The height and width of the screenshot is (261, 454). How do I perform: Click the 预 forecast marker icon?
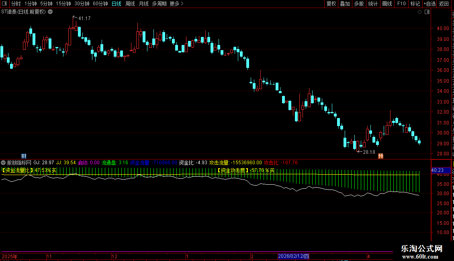(x=381, y=156)
